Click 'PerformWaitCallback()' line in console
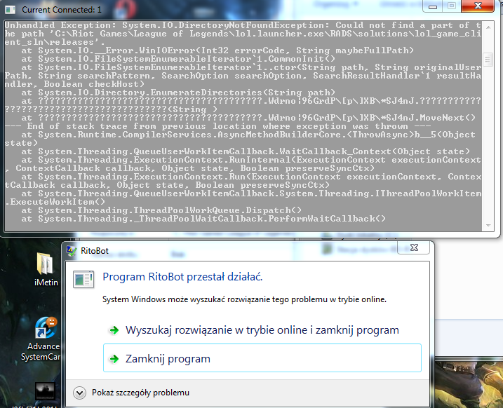 (203, 219)
